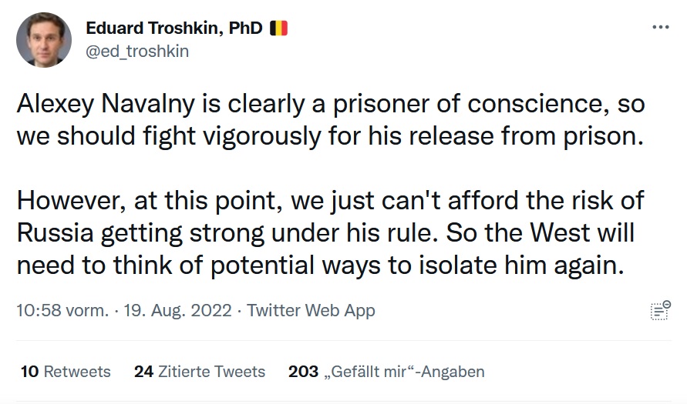The width and height of the screenshot is (687, 404).
Task: Click the words Alexey Navalny in tweet
Action: click(106, 104)
